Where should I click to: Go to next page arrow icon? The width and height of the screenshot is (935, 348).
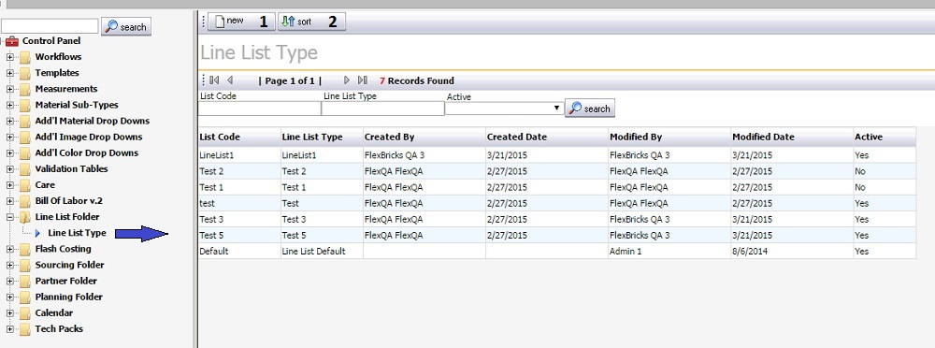347,80
